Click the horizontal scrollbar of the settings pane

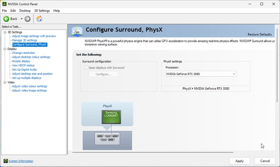(153, 152)
